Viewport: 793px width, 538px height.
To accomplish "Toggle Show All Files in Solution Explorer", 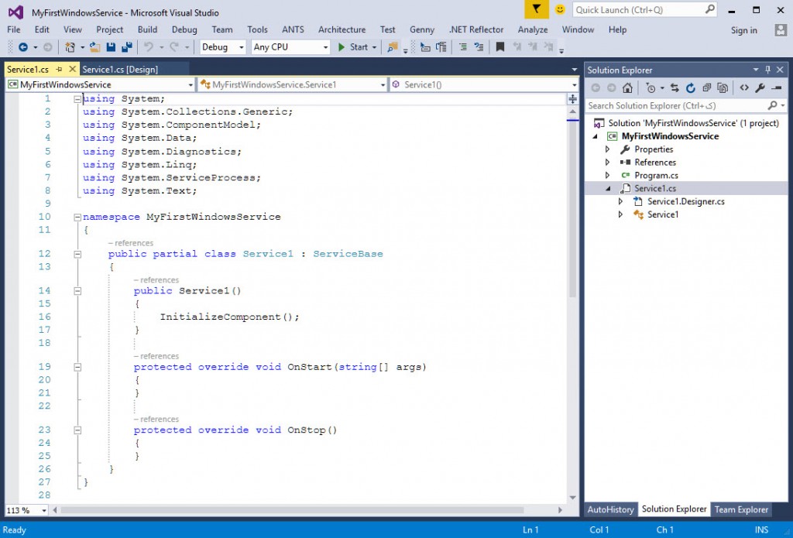I will [x=723, y=88].
